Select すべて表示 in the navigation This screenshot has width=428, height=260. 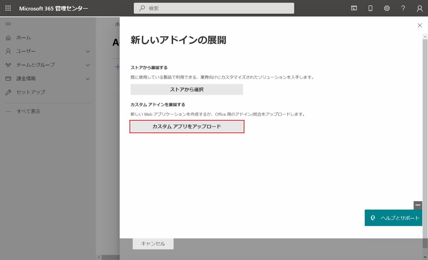[28, 111]
